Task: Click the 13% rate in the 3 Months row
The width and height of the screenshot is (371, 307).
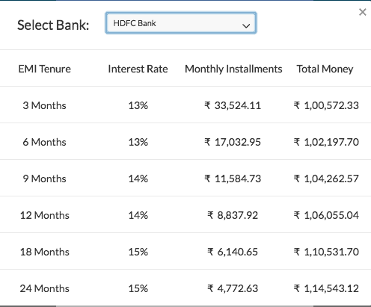Action: tap(138, 105)
